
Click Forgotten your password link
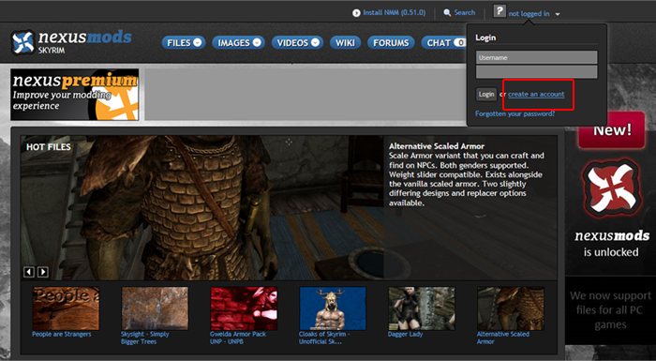pyautogui.click(x=514, y=113)
